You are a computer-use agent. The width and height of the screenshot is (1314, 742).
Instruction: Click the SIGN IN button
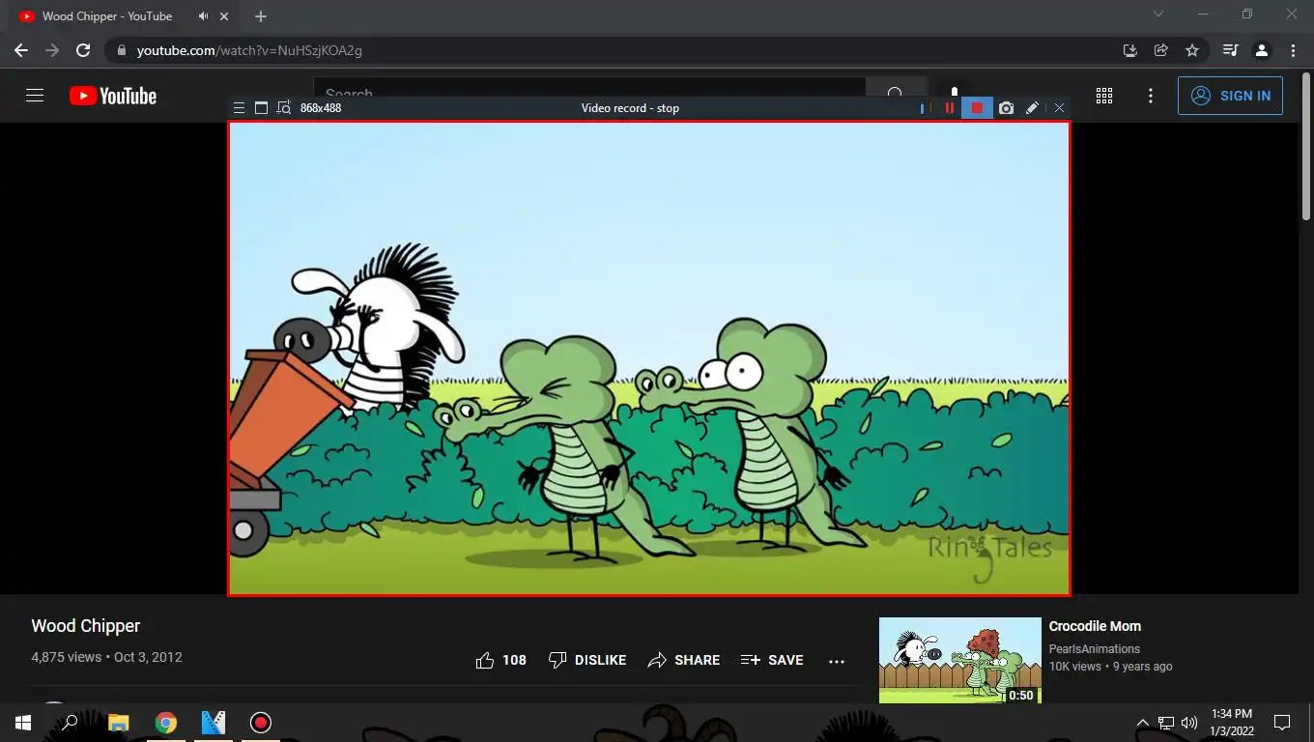[x=1230, y=96]
